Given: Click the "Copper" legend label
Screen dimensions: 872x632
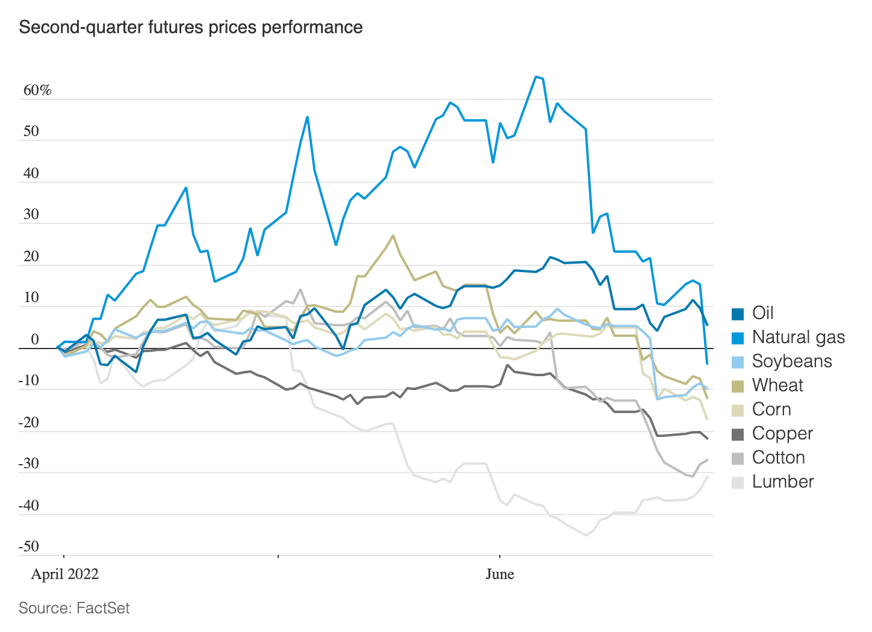Looking at the screenshot, I should click(x=782, y=433).
